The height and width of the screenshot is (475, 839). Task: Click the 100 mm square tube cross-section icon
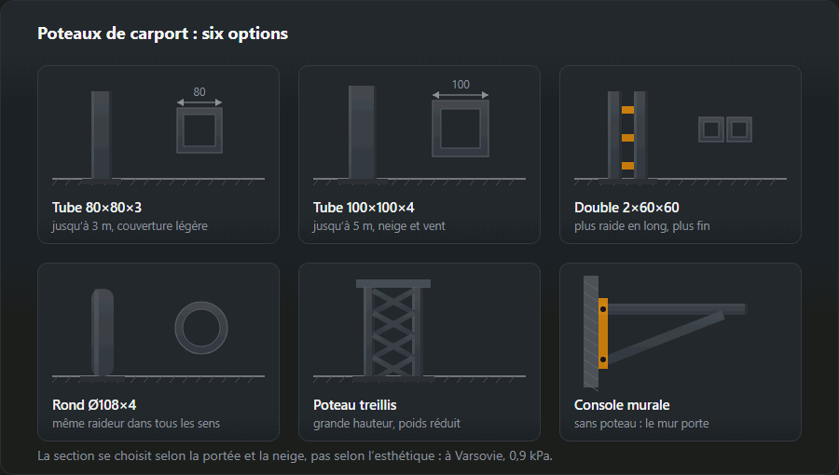(461, 129)
